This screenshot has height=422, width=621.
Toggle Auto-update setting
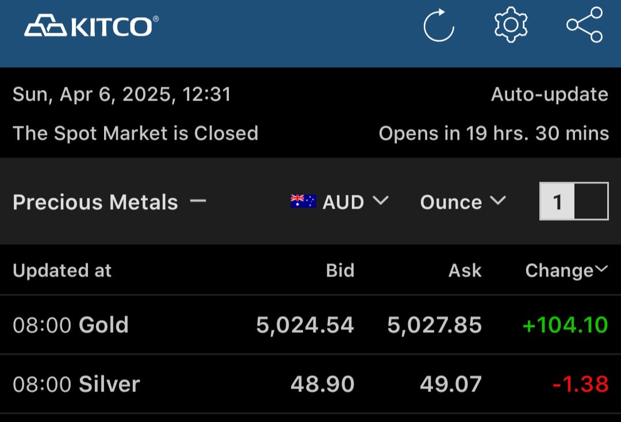click(x=550, y=94)
